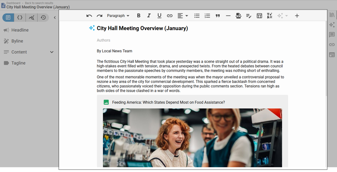Insert a numbered list

click(x=207, y=16)
